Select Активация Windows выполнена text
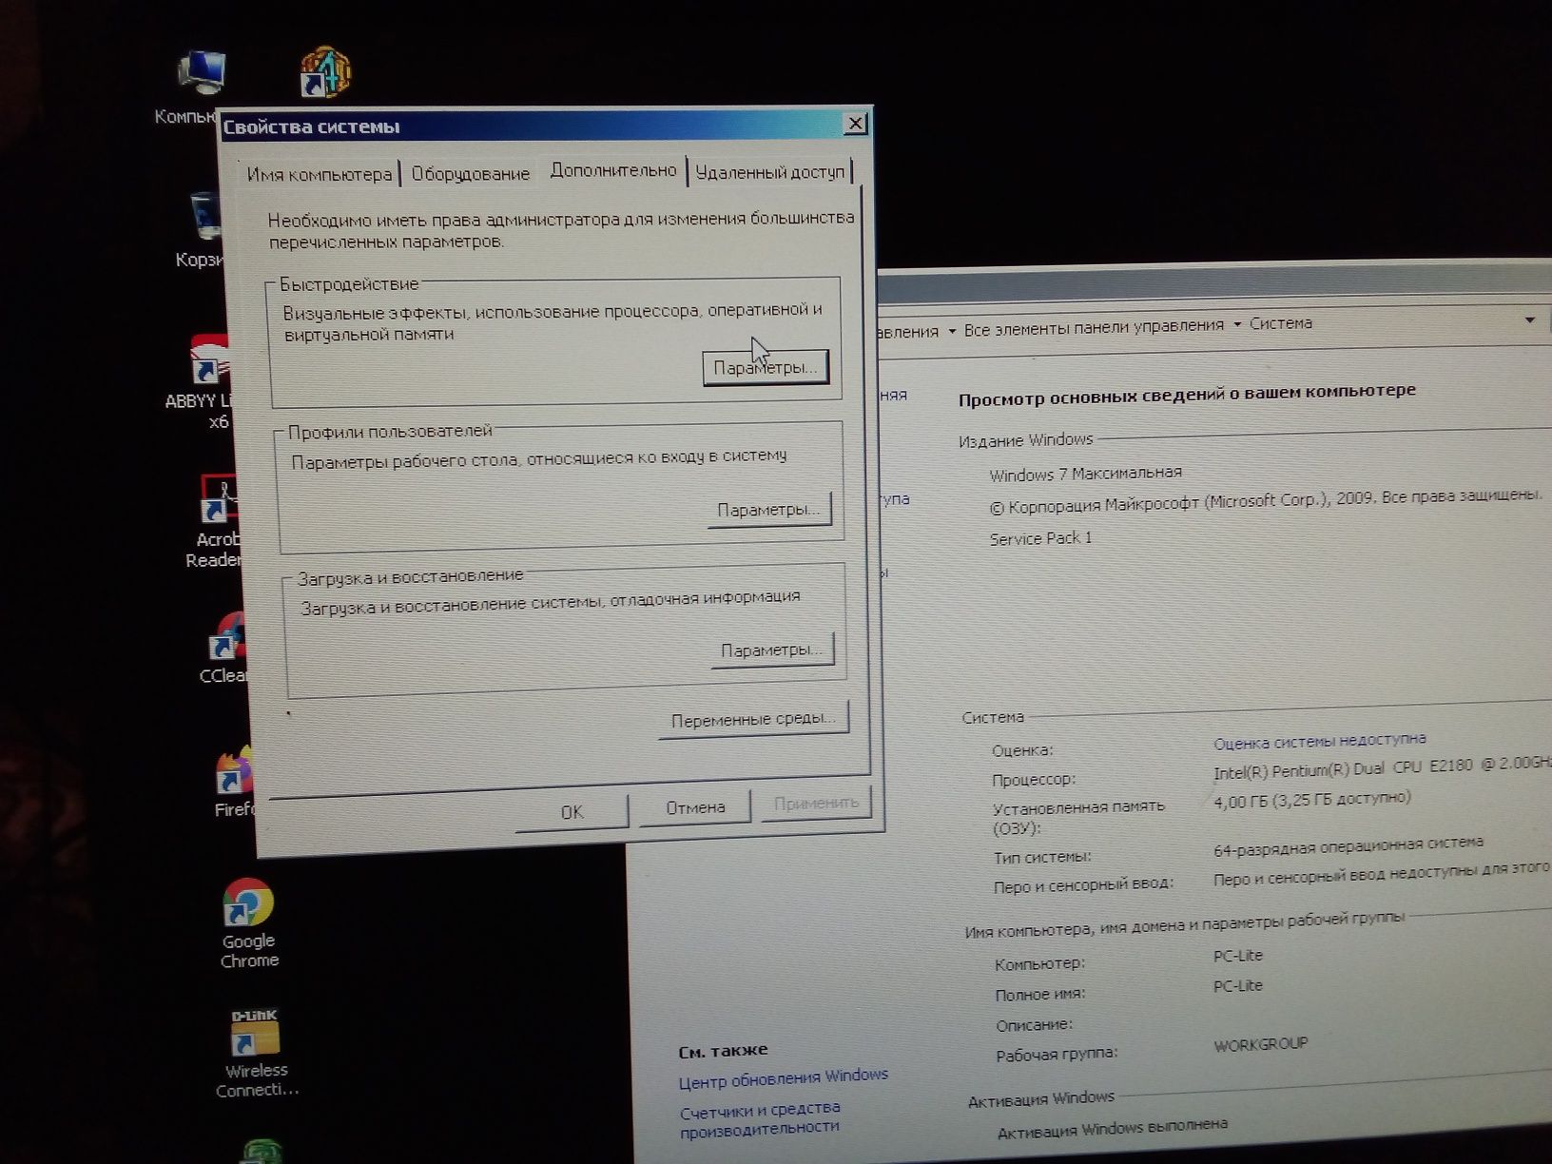The width and height of the screenshot is (1552, 1164). point(1113,1129)
